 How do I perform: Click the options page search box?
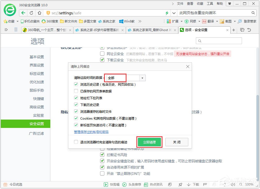(x=219, y=41)
